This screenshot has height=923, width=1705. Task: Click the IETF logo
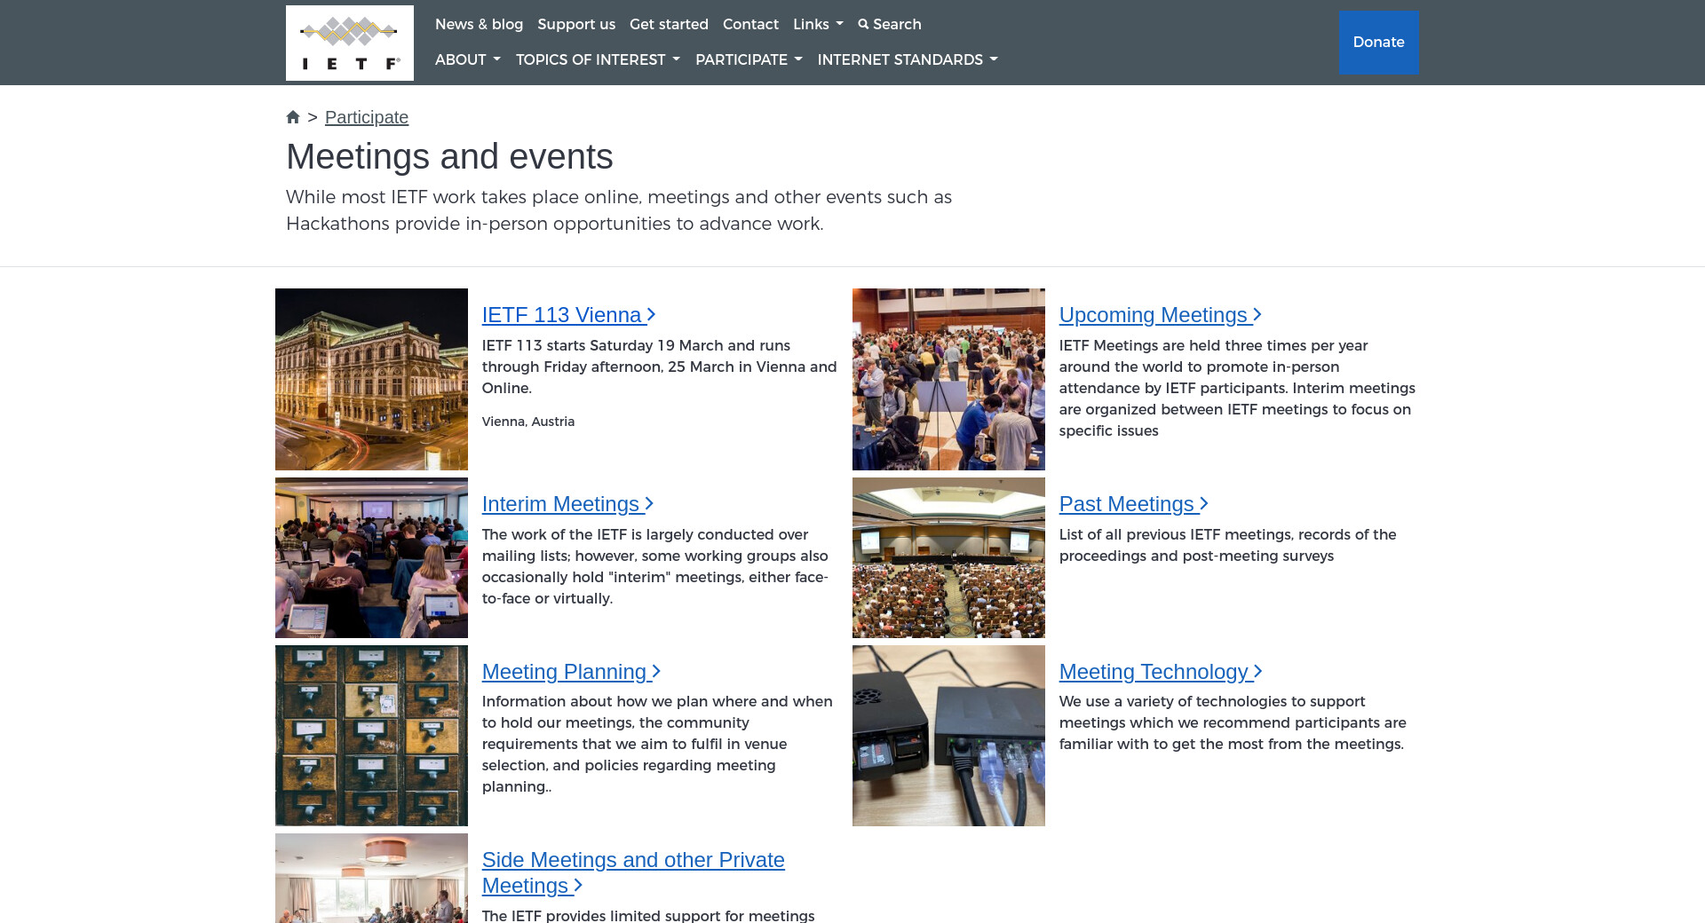point(350,43)
